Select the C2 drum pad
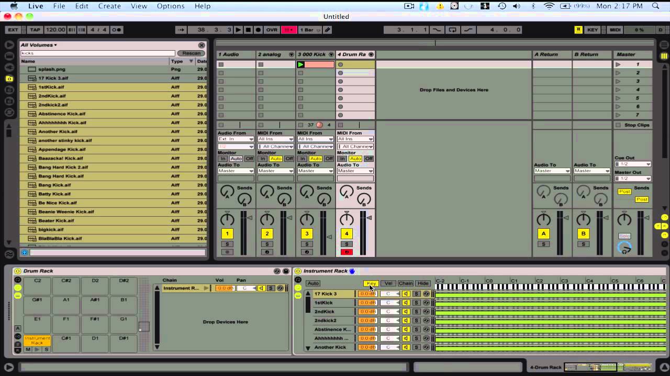This screenshot has width=670, height=376. 38,286
